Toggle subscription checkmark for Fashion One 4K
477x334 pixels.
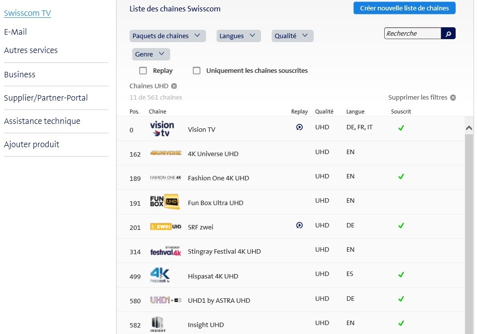(401, 176)
